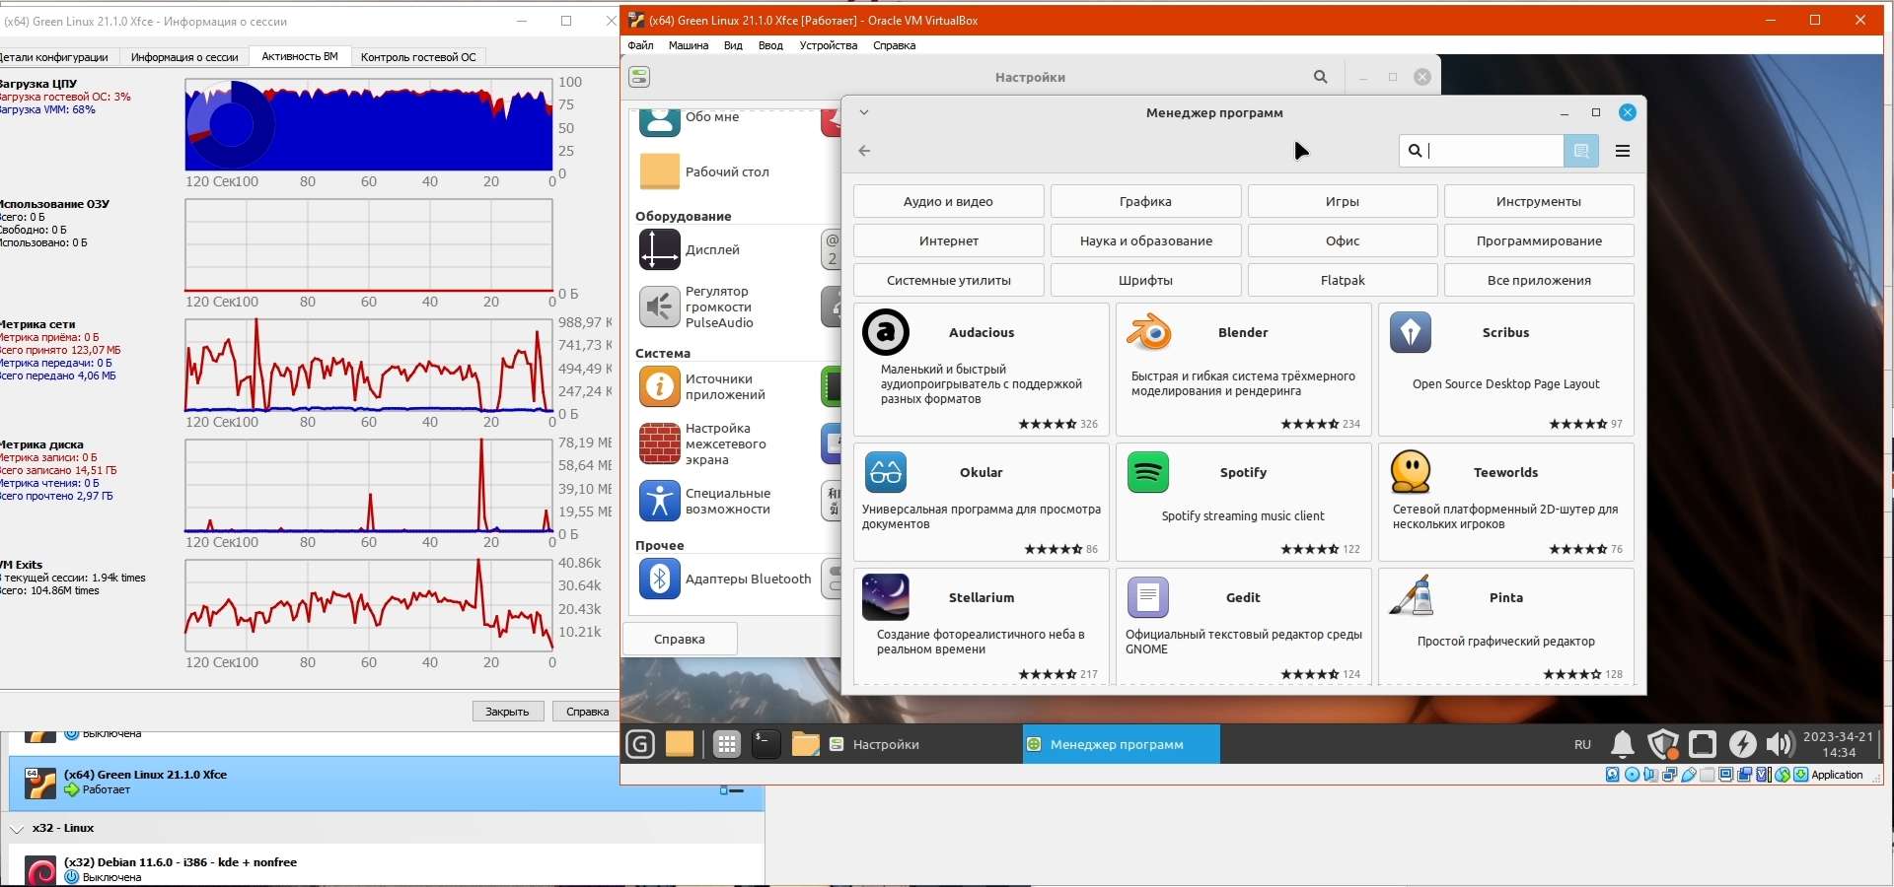Click the RU keyboard layout indicator
The image size is (1894, 887).
[1582, 744]
